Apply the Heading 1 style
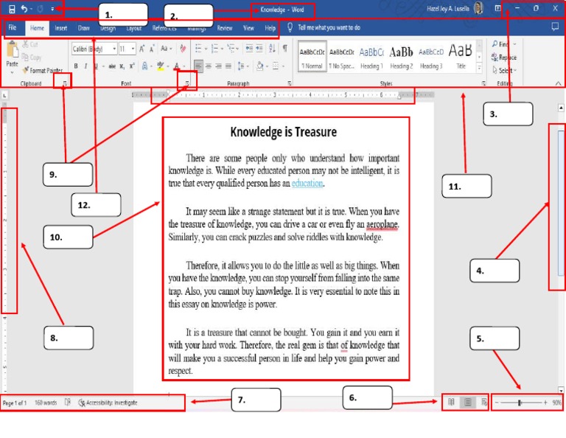The height and width of the screenshot is (438, 566). (371, 57)
